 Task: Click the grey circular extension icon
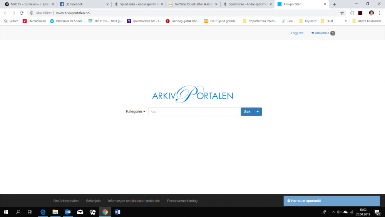coord(352,13)
